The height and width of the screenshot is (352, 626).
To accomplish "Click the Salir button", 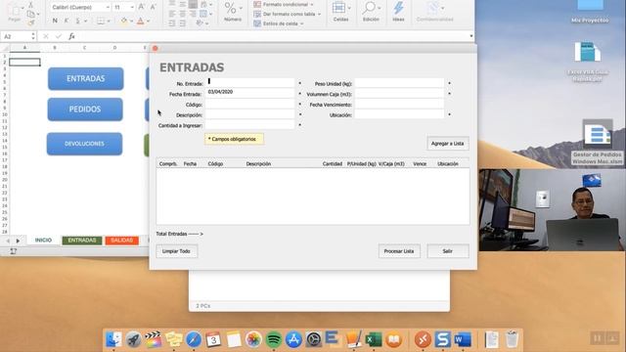I will click(x=448, y=251).
